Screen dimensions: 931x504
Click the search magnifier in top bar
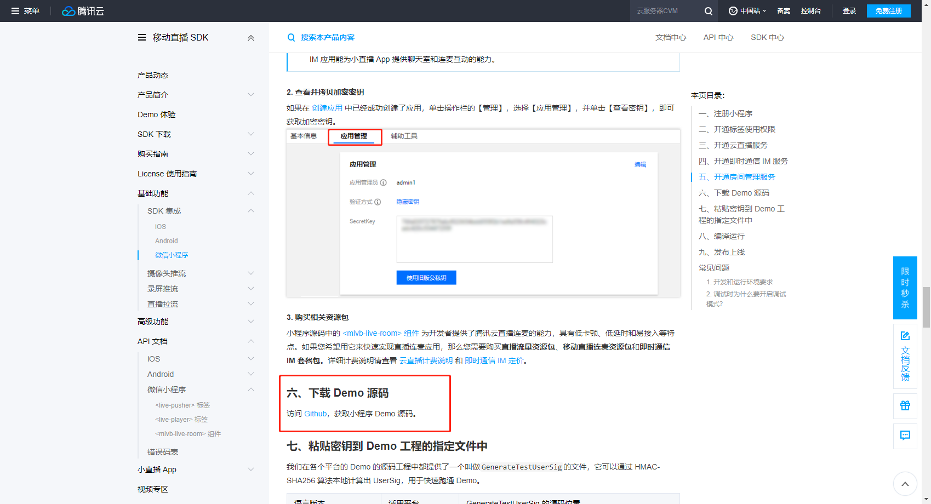709,11
